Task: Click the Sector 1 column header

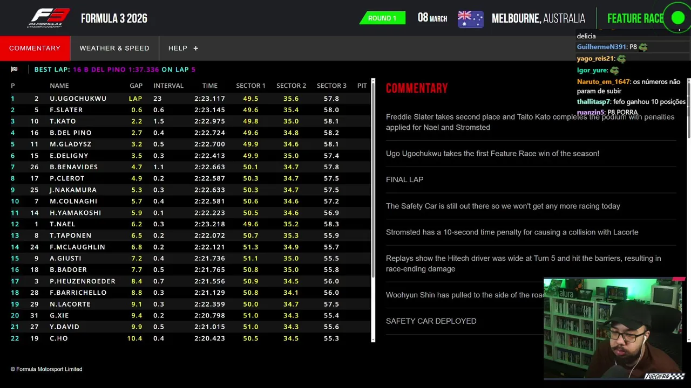Action: pyautogui.click(x=250, y=86)
